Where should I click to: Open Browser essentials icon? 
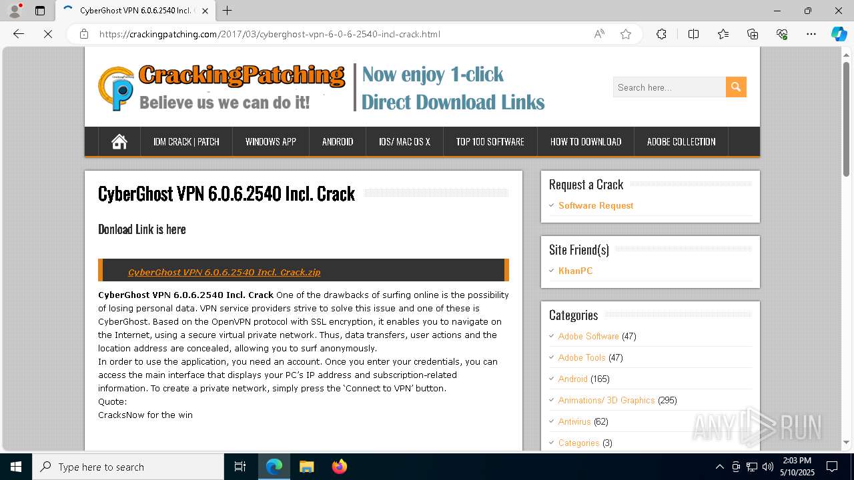coord(782,34)
